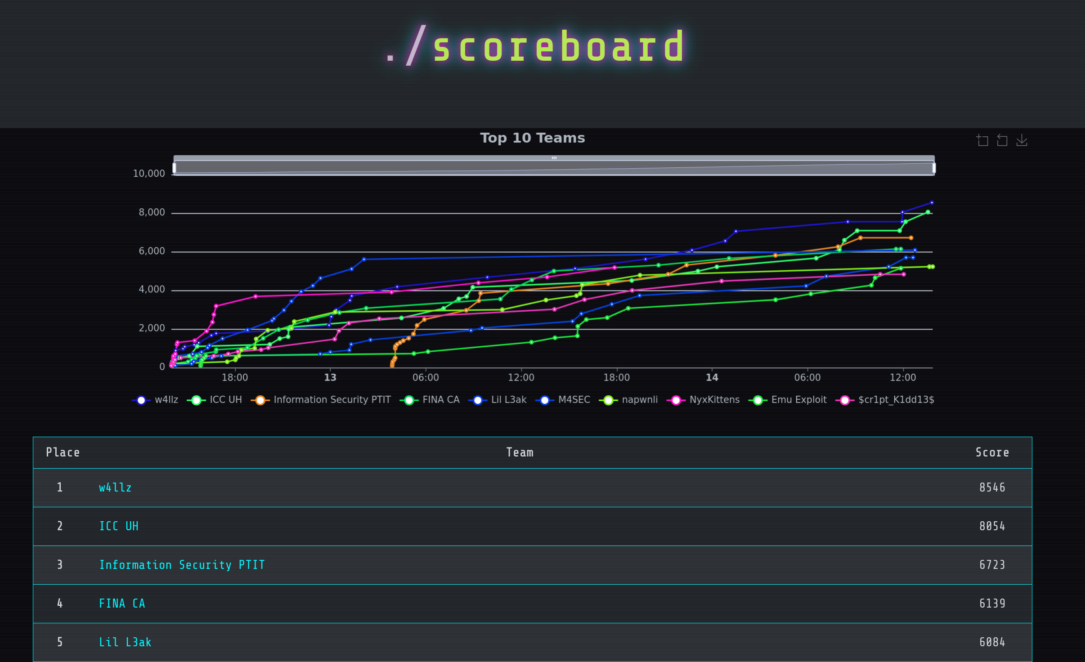Screen dimensions: 1085x662
Task: Click the Lil L3ak team name
Action: (x=125, y=643)
